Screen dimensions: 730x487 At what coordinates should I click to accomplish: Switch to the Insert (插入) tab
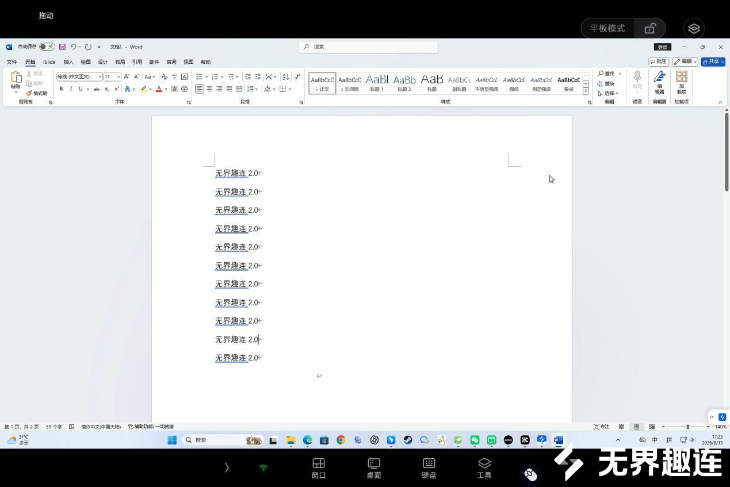[x=68, y=62]
